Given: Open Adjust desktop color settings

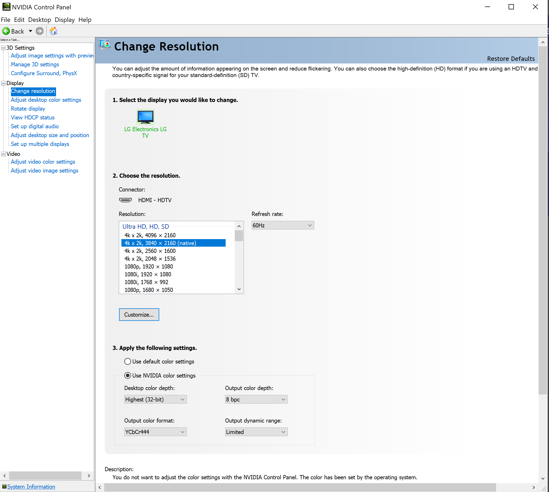Looking at the screenshot, I should pos(46,100).
